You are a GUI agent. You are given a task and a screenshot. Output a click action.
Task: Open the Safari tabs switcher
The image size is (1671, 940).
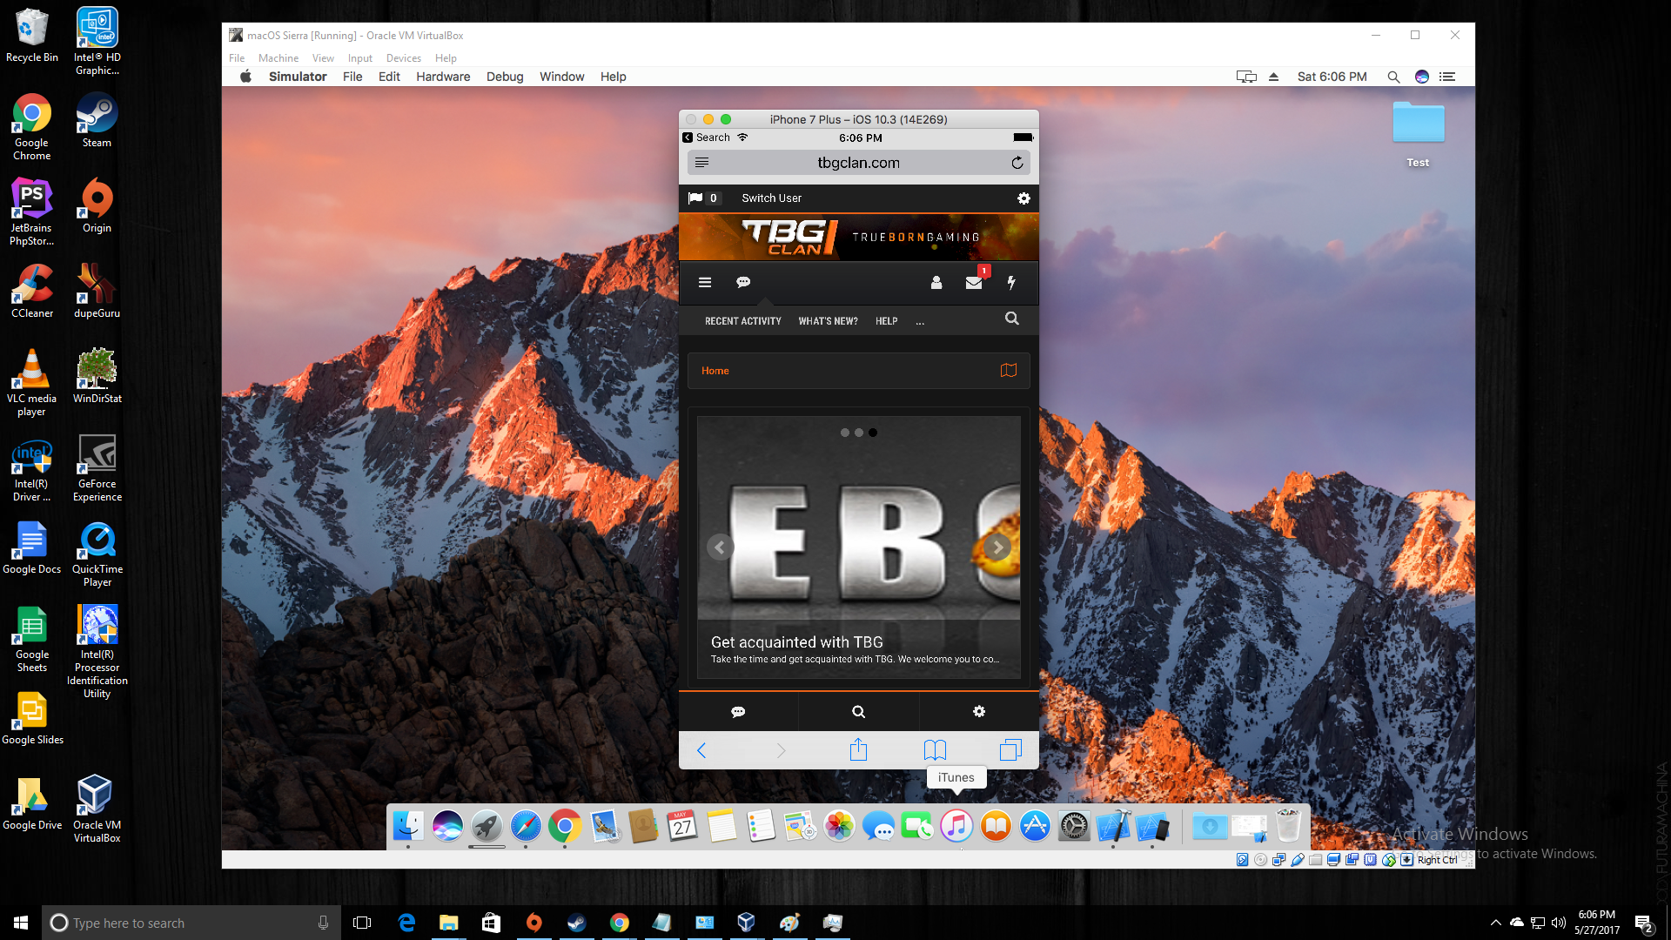1010,749
